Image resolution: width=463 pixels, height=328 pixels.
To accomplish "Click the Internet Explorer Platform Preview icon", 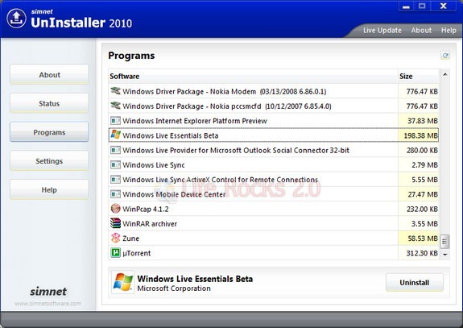I will pyautogui.click(x=115, y=121).
